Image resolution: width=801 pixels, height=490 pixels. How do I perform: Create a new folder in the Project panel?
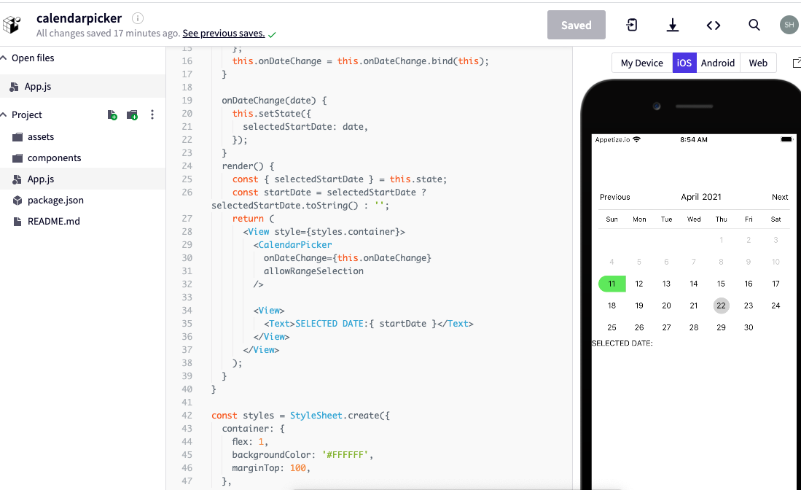(x=132, y=114)
